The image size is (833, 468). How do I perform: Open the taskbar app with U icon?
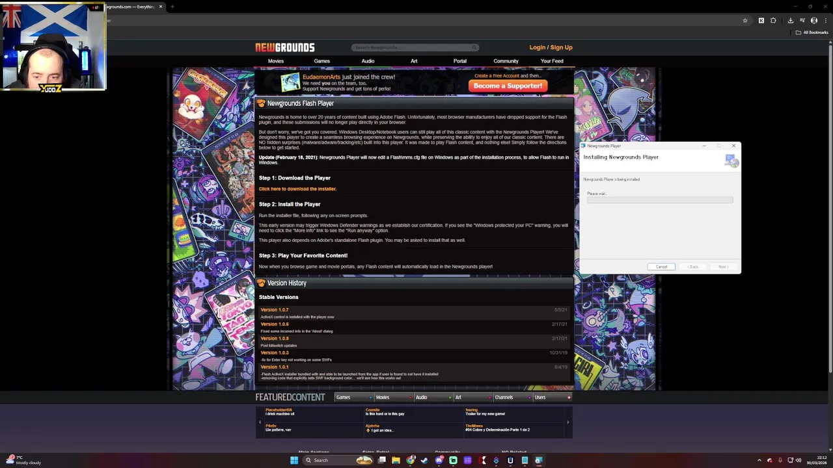click(510, 460)
